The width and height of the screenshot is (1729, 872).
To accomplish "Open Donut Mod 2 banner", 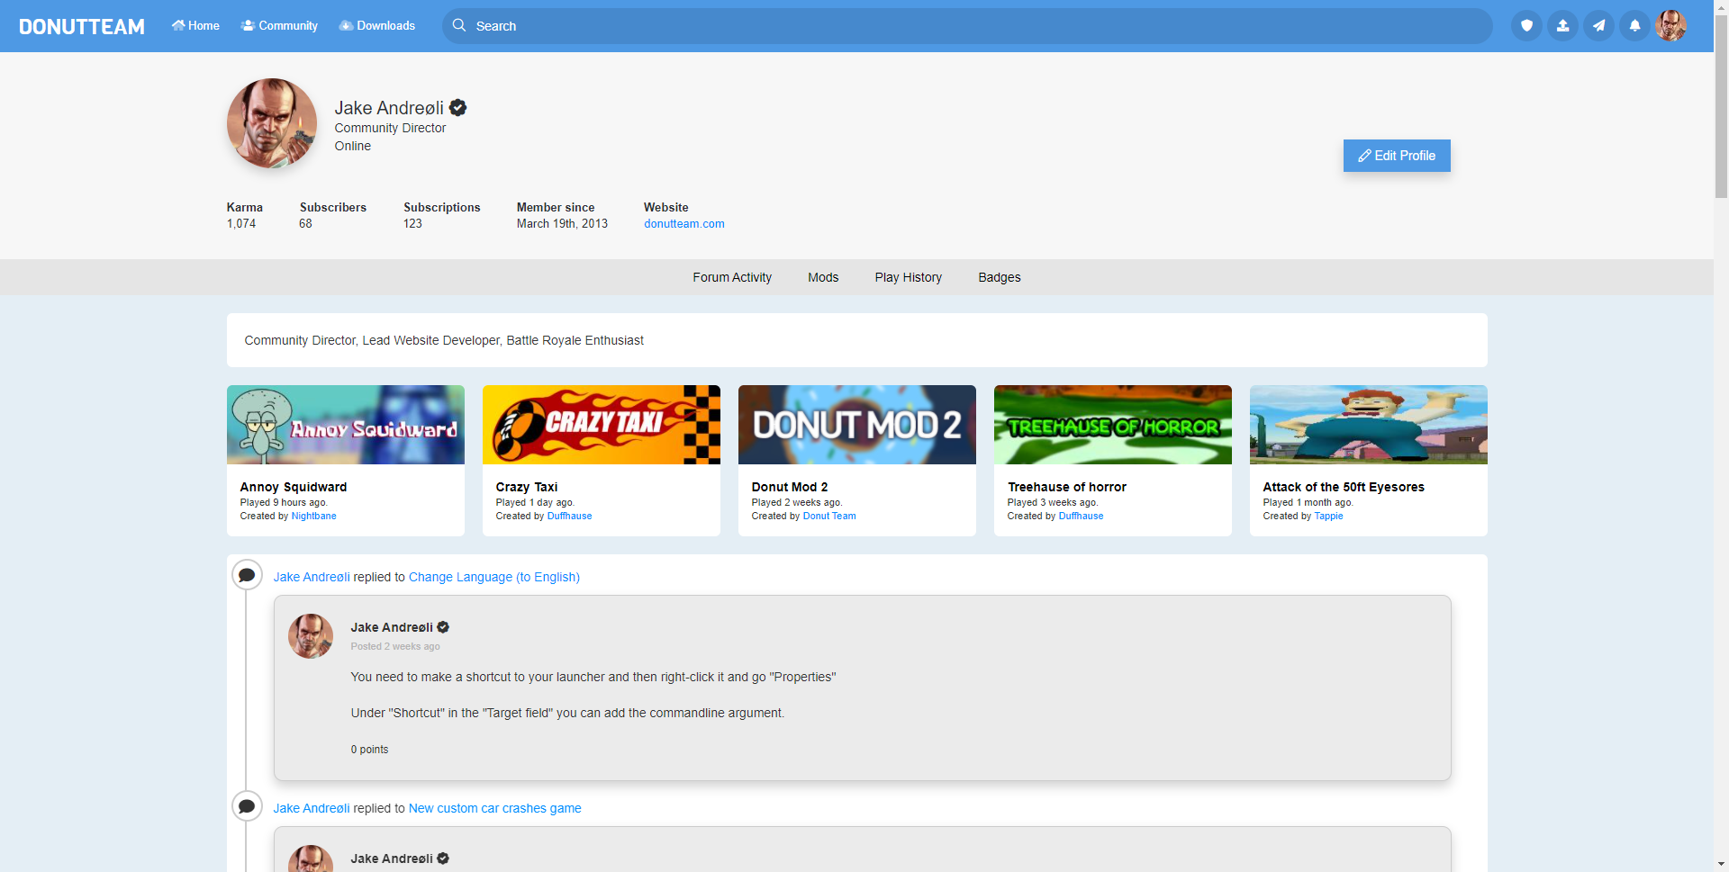I will [857, 425].
